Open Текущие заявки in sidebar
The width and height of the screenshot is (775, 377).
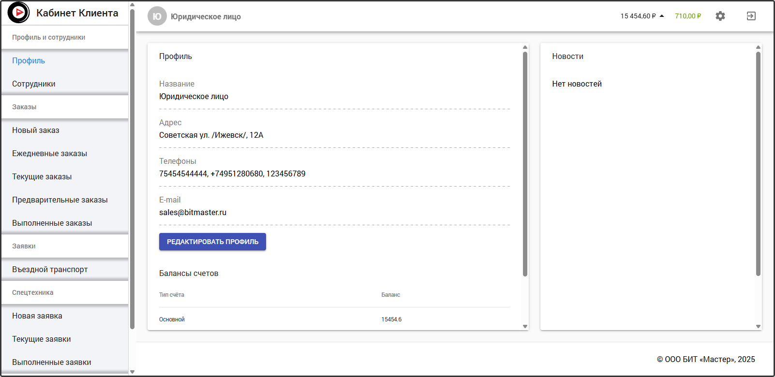[x=42, y=339]
